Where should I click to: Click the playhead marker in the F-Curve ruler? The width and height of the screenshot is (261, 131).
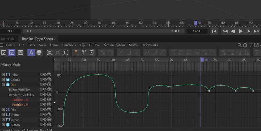click(x=202, y=60)
